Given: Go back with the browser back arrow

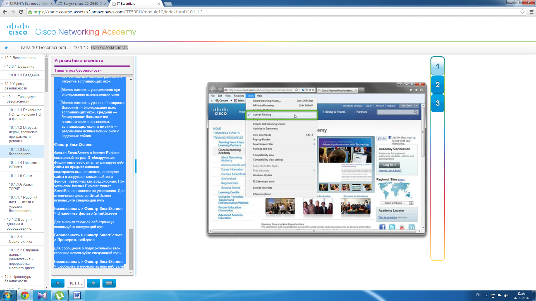Looking at the screenshot, I should (x=5, y=12).
